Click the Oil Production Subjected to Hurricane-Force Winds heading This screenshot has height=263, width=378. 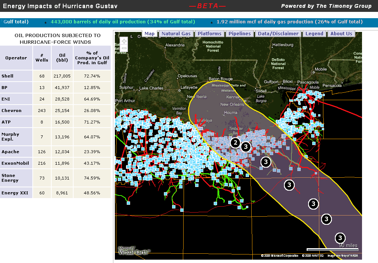click(x=58, y=39)
